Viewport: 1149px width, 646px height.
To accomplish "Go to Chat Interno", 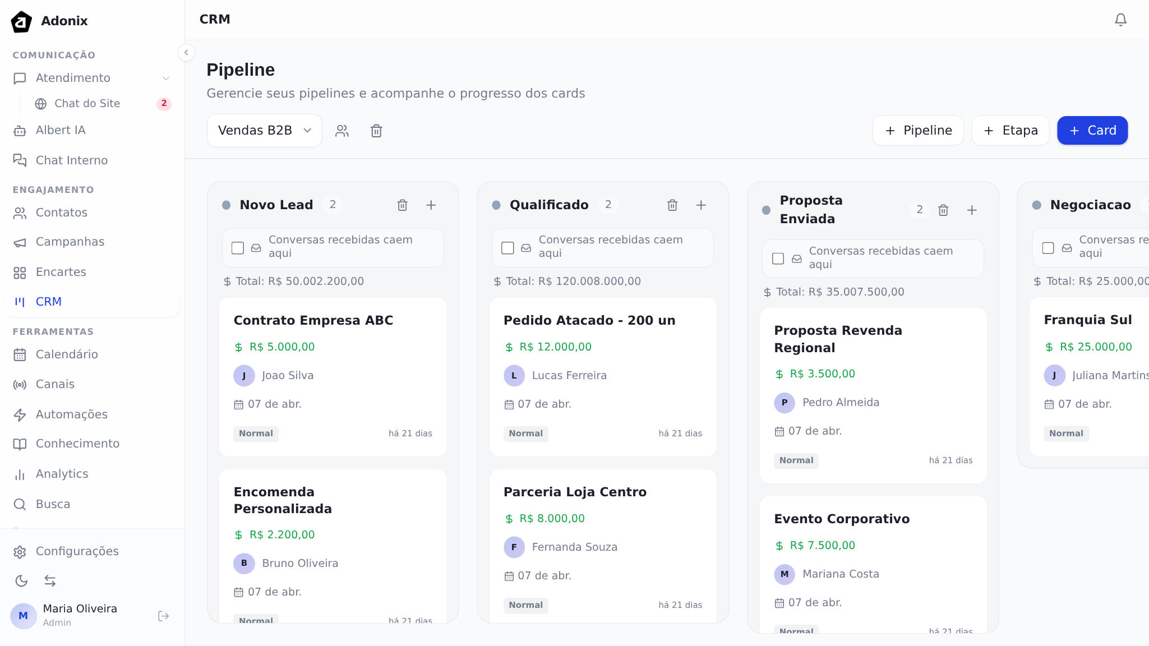I will (x=93, y=160).
